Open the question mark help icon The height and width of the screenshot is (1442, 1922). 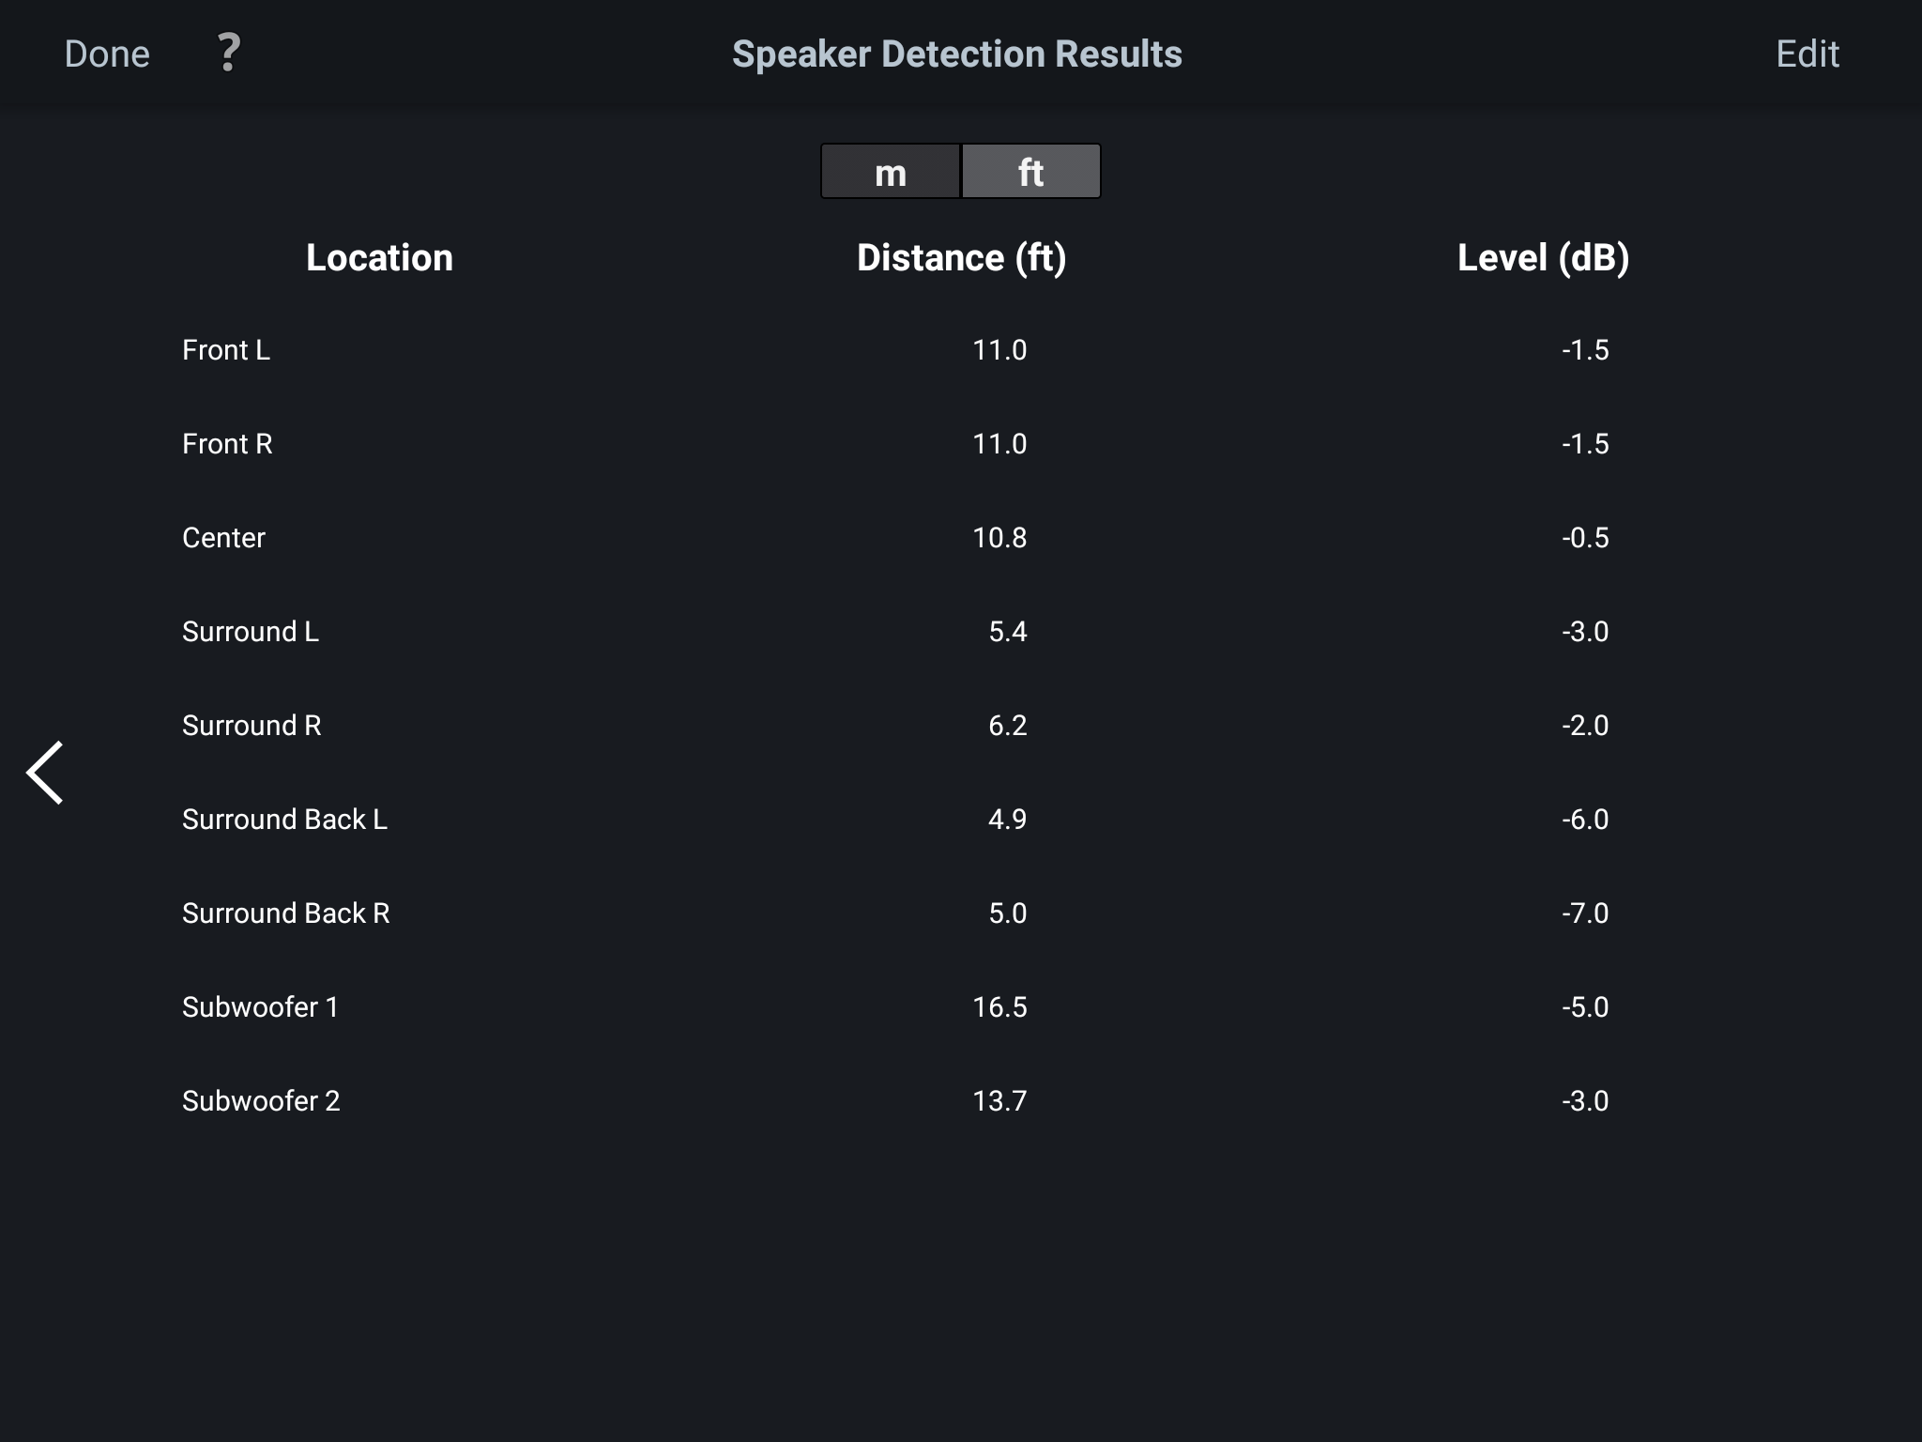point(228,53)
